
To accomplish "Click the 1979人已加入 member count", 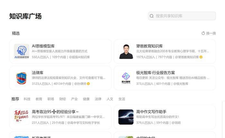I will tap(146, 57).
